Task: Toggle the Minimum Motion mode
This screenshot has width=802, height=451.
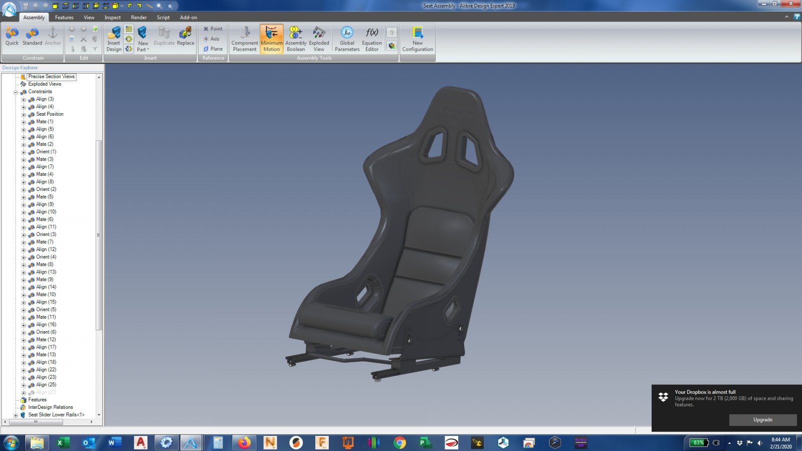Action: (272, 39)
